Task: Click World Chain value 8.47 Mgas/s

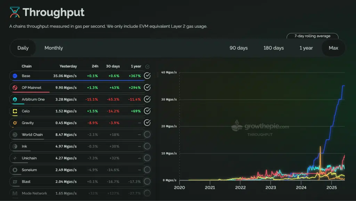Action: [x=66, y=135]
